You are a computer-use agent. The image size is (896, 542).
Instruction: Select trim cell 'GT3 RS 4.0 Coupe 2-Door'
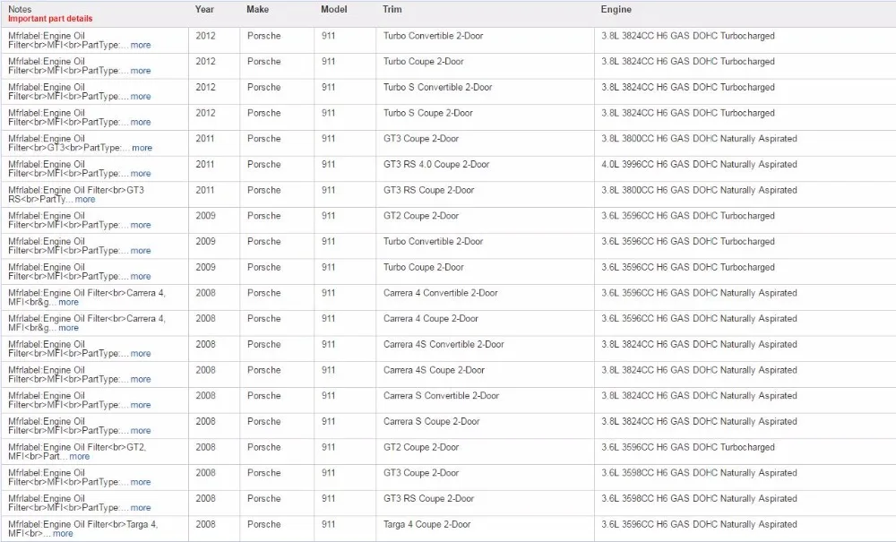[x=436, y=164]
